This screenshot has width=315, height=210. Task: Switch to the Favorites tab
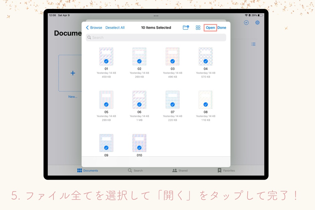pyautogui.click(x=226, y=170)
